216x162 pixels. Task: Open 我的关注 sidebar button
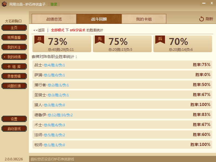pos(14,47)
